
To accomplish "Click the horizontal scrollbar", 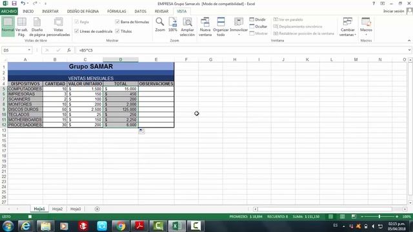I will tap(325, 209).
